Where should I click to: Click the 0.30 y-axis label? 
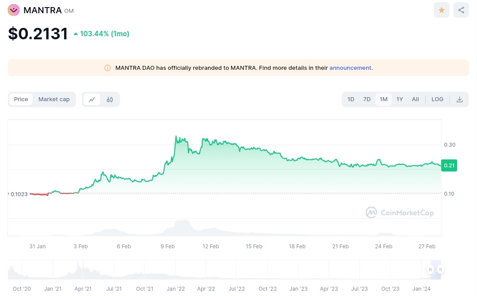click(450, 145)
